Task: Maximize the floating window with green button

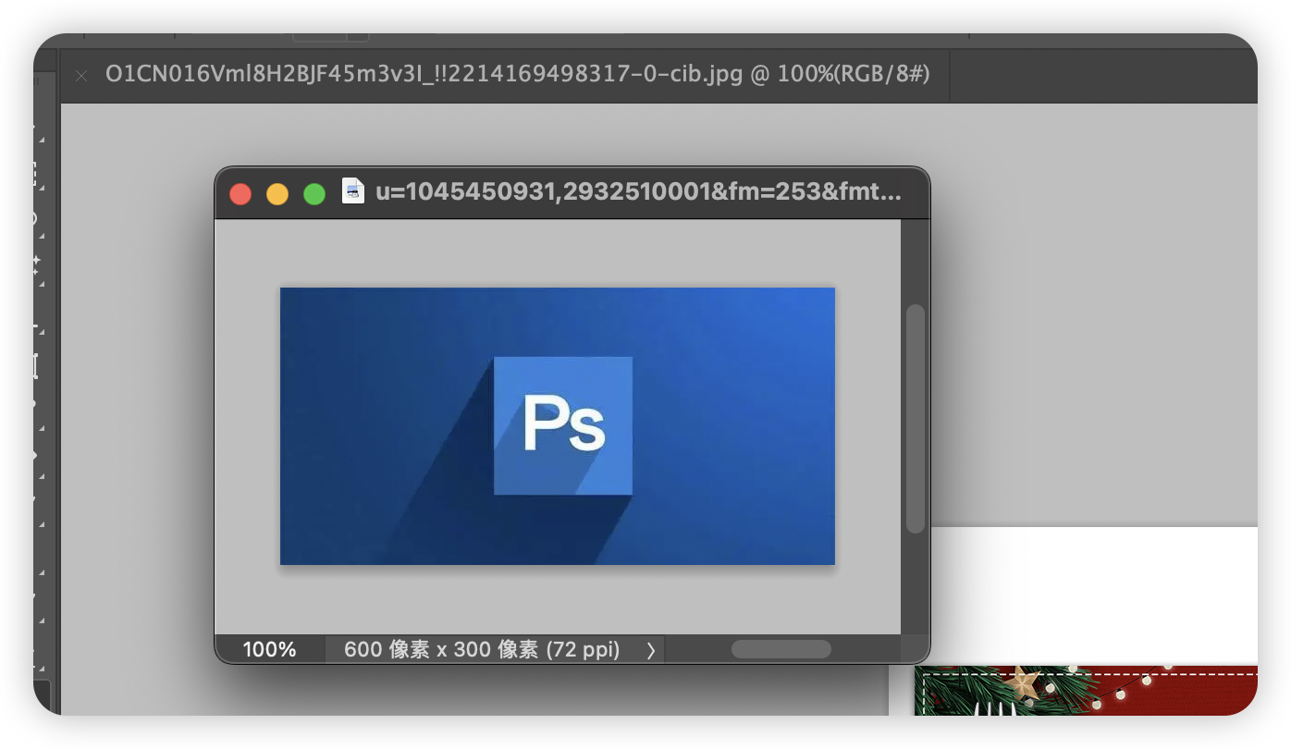Action: pyautogui.click(x=314, y=194)
